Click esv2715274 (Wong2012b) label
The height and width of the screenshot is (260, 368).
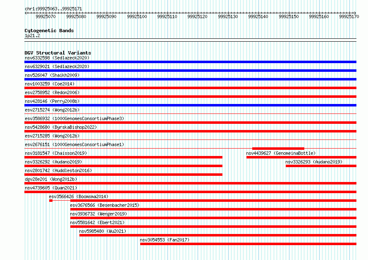click(x=52, y=110)
